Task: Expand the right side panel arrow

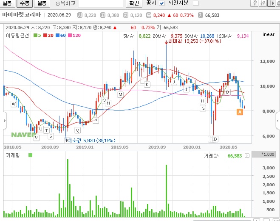Action: tap(278, 121)
